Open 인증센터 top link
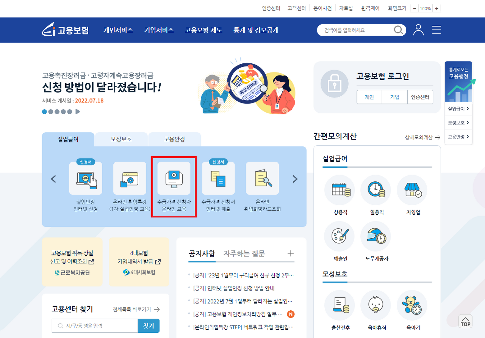Screen dimensions: 485x338 [271, 8]
